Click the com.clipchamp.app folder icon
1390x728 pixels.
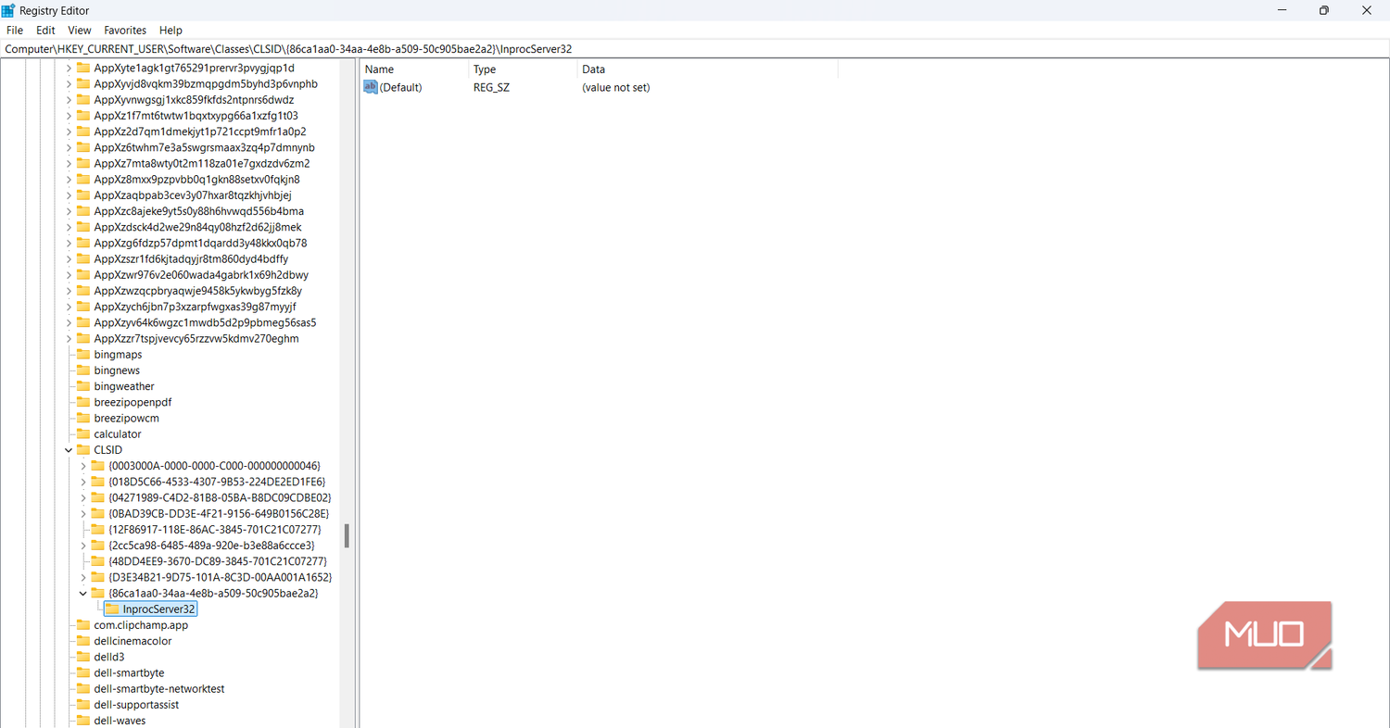pyautogui.click(x=83, y=625)
